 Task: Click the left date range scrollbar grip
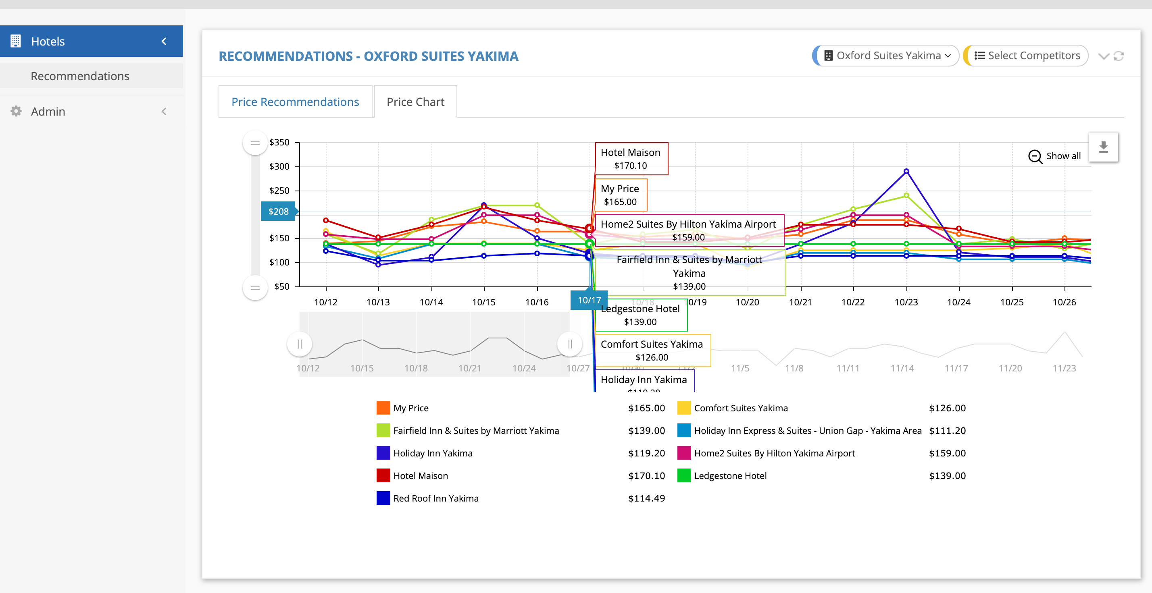point(300,344)
